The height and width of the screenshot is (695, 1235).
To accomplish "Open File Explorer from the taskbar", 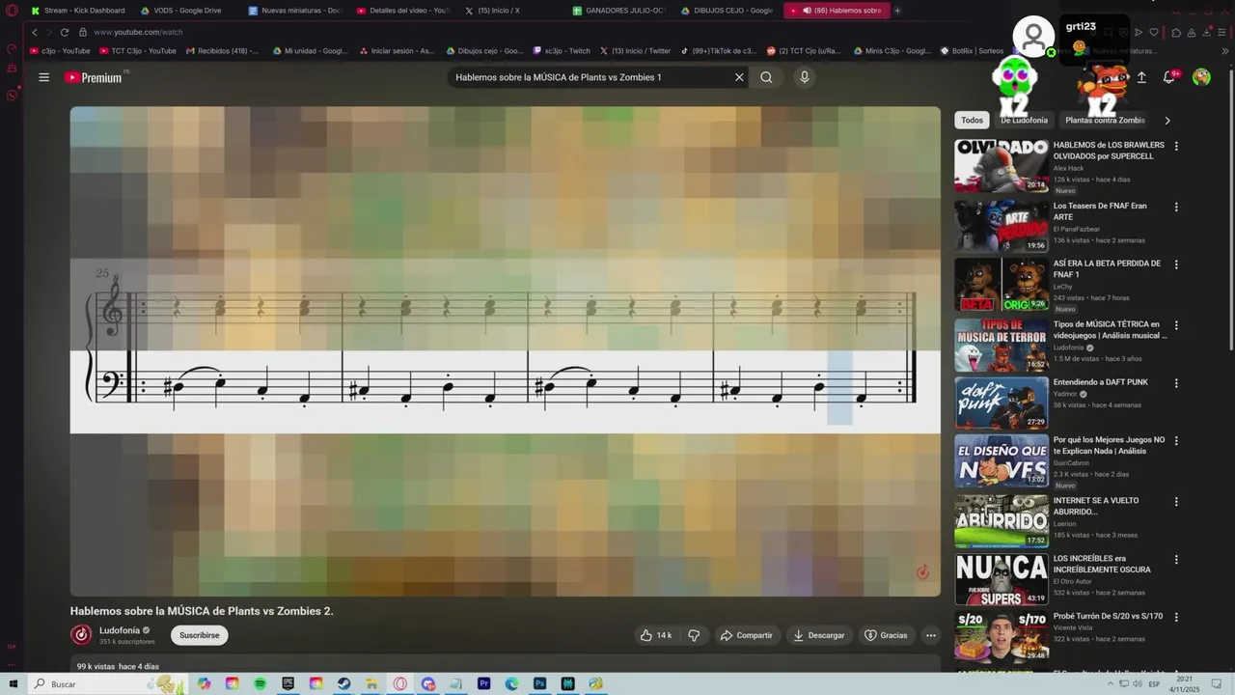I will 372,683.
